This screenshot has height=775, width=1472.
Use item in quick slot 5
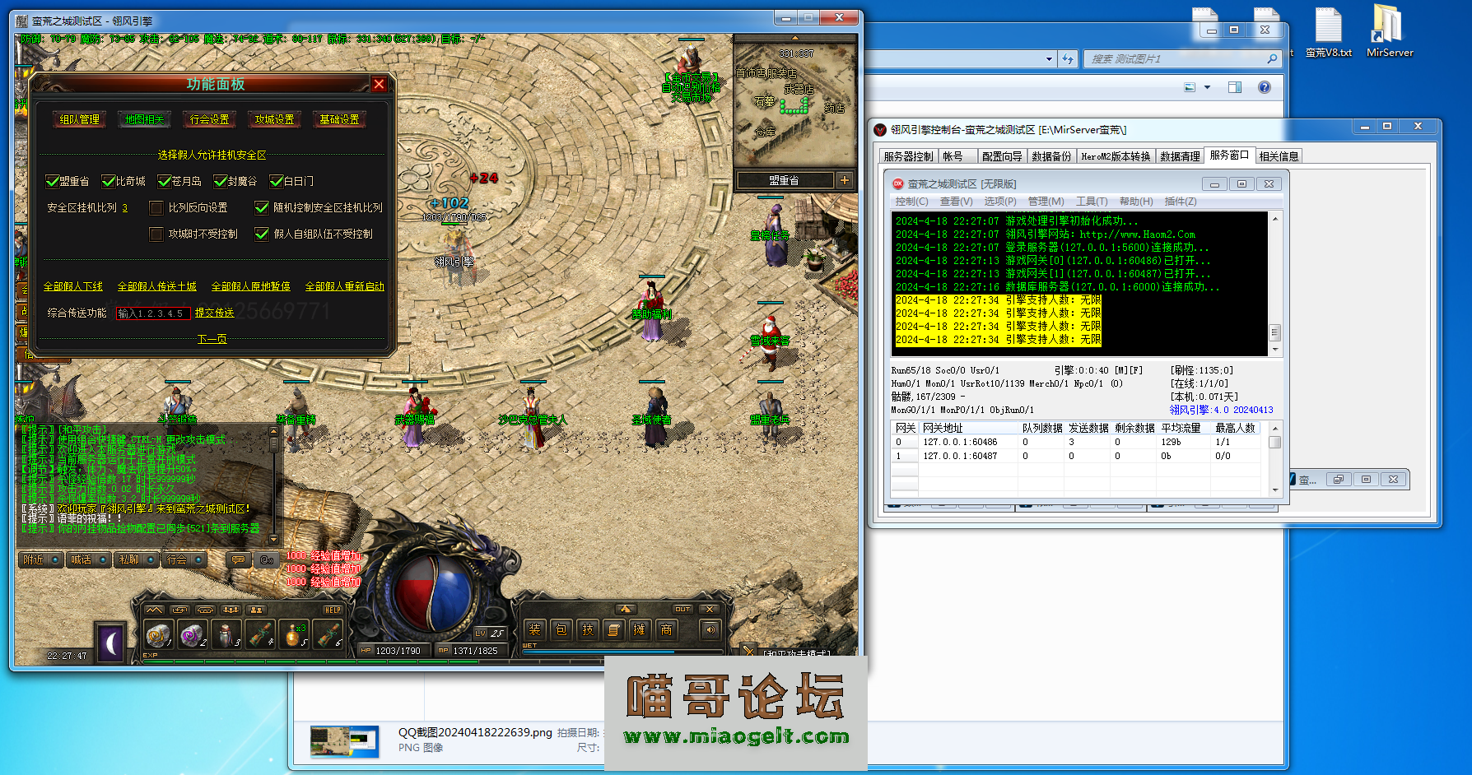click(x=294, y=634)
